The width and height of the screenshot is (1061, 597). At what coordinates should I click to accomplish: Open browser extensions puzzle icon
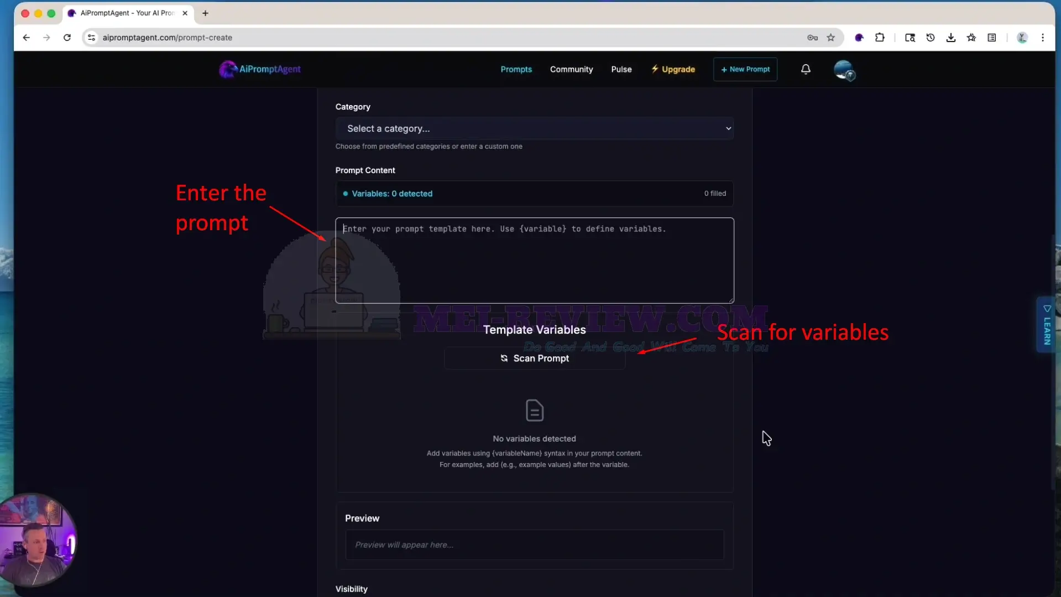point(880,38)
